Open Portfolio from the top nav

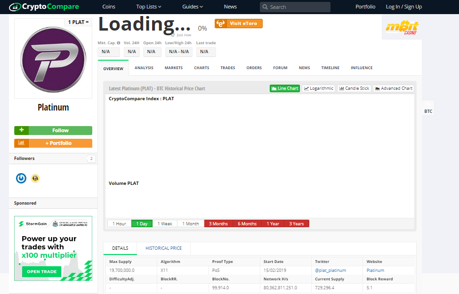pos(365,7)
